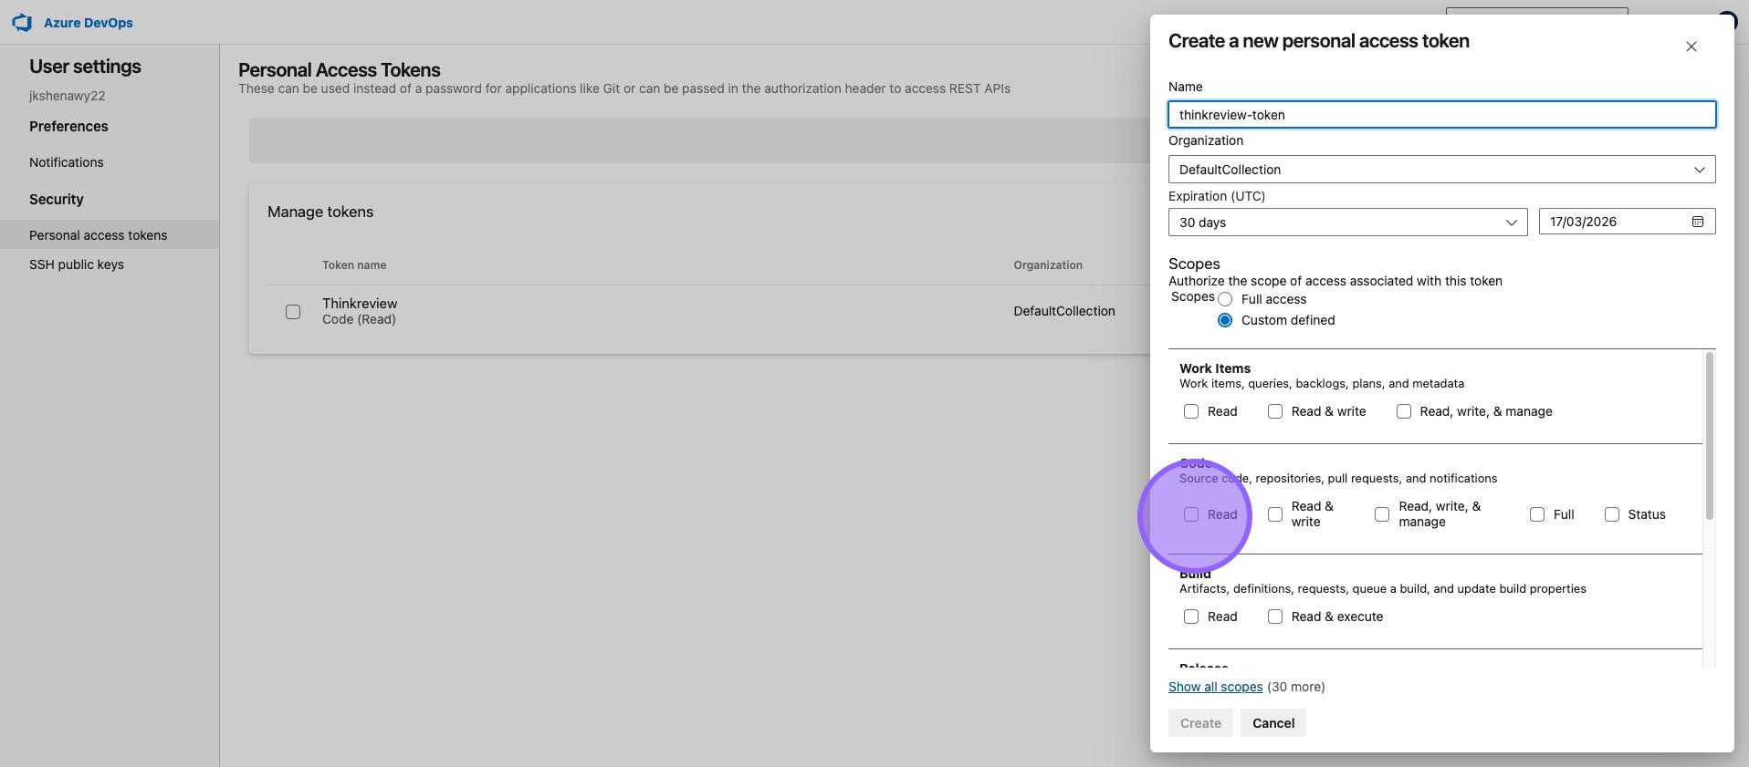The width and height of the screenshot is (1749, 767).
Task: Click the Azure DevOps logo icon
Action: tap(22, 23)
